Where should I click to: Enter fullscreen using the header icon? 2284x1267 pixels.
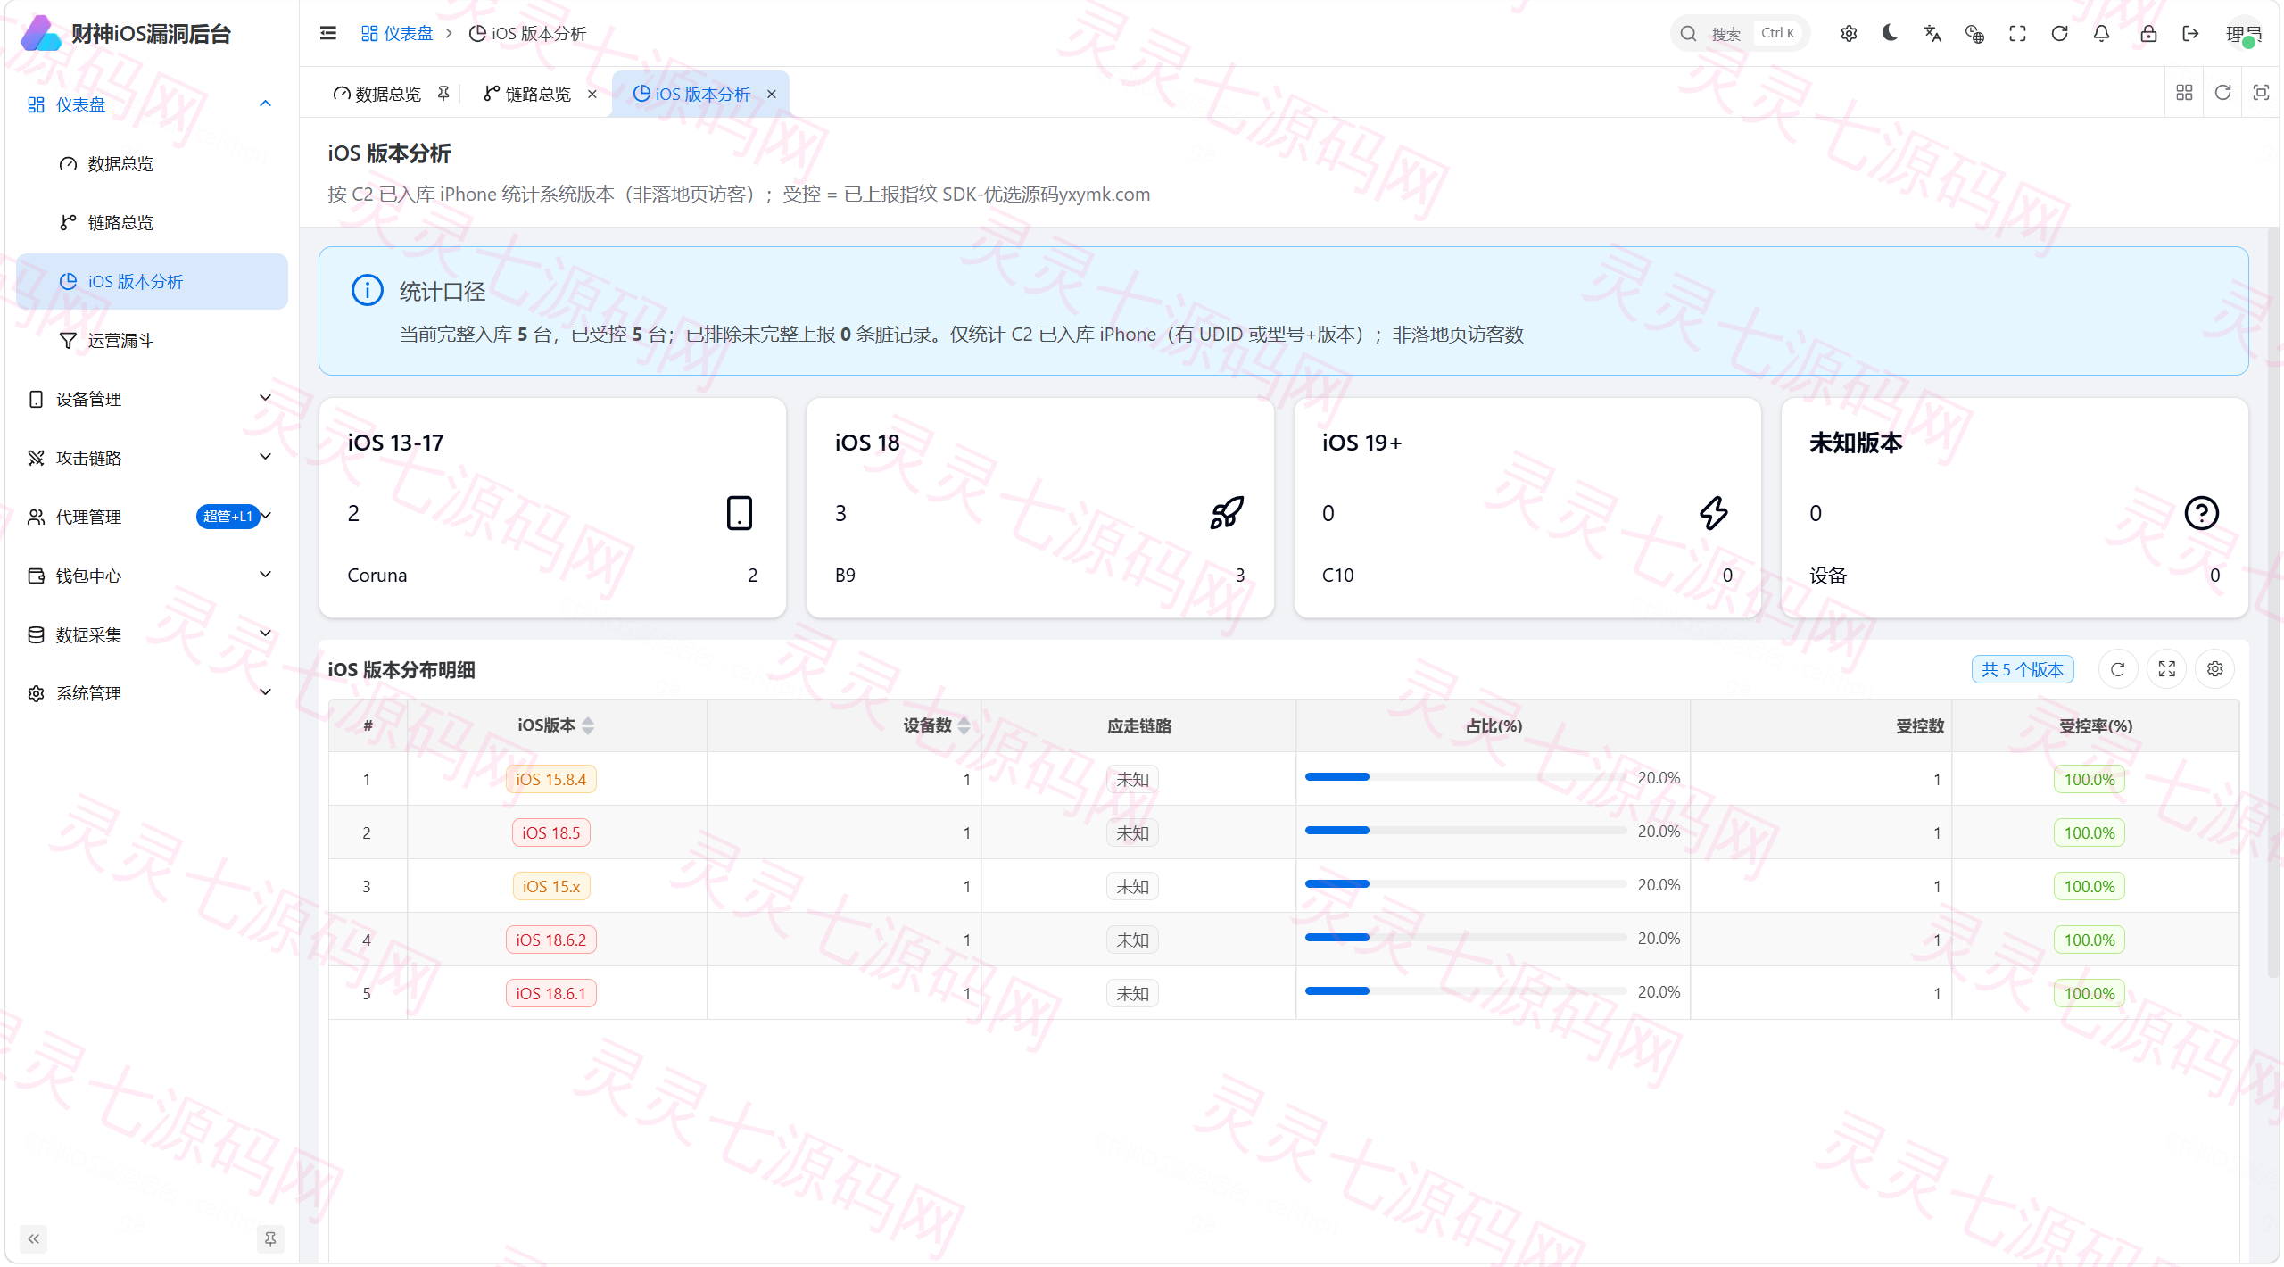pos(2017,33)
